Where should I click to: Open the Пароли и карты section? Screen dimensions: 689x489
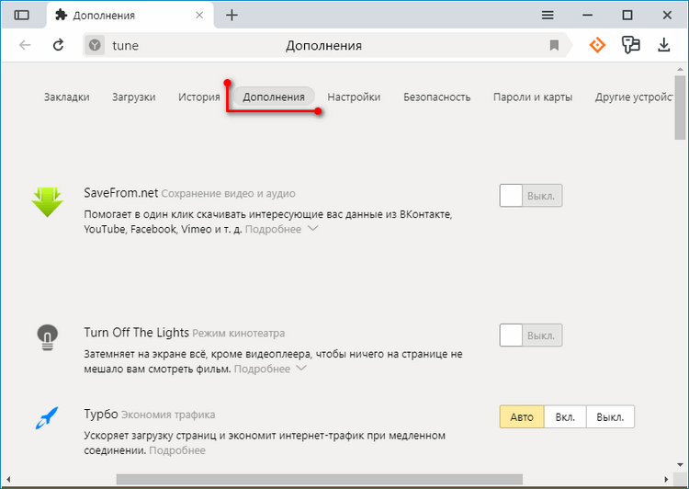533,97
